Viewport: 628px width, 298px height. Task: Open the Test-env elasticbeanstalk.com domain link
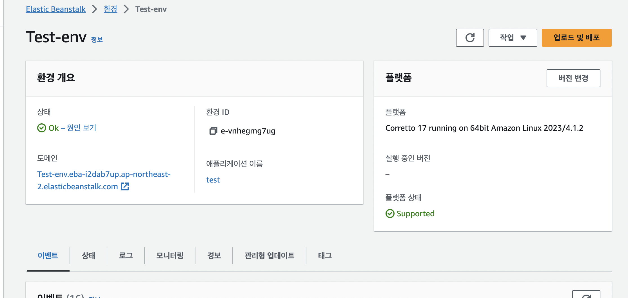pos(104,180)
